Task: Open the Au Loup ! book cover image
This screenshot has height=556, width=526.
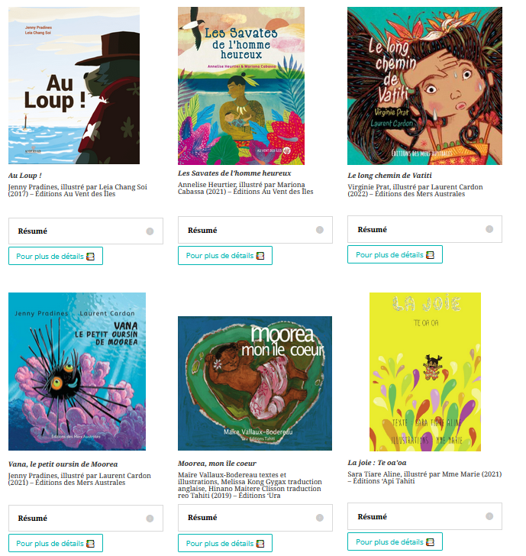Action: [x=74, y=86]
